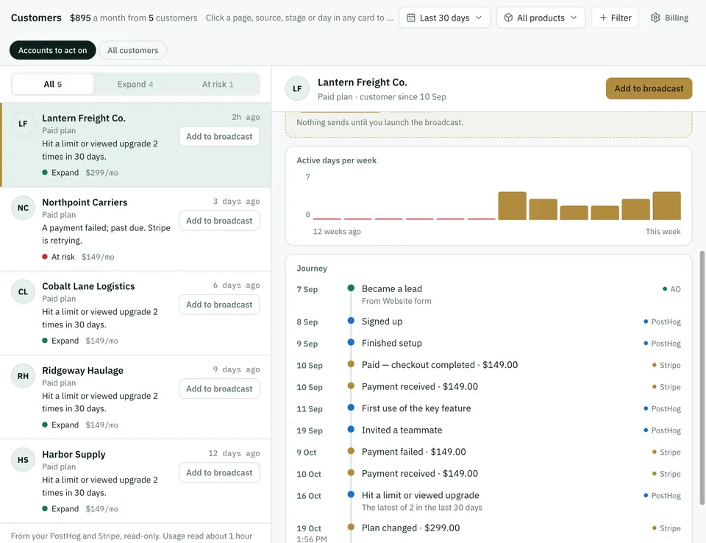Screen dimensions: 706x543
Task: Click the Became a lead journey event
Action: (x=392, y=289)
